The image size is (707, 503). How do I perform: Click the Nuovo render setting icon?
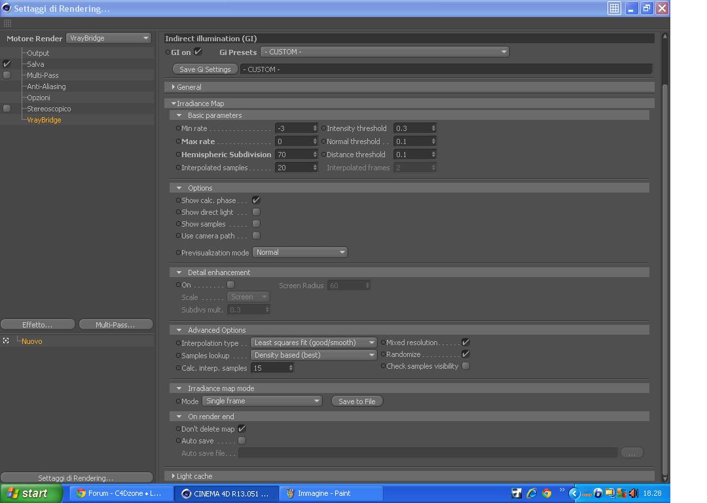click(x=6, y=341)
